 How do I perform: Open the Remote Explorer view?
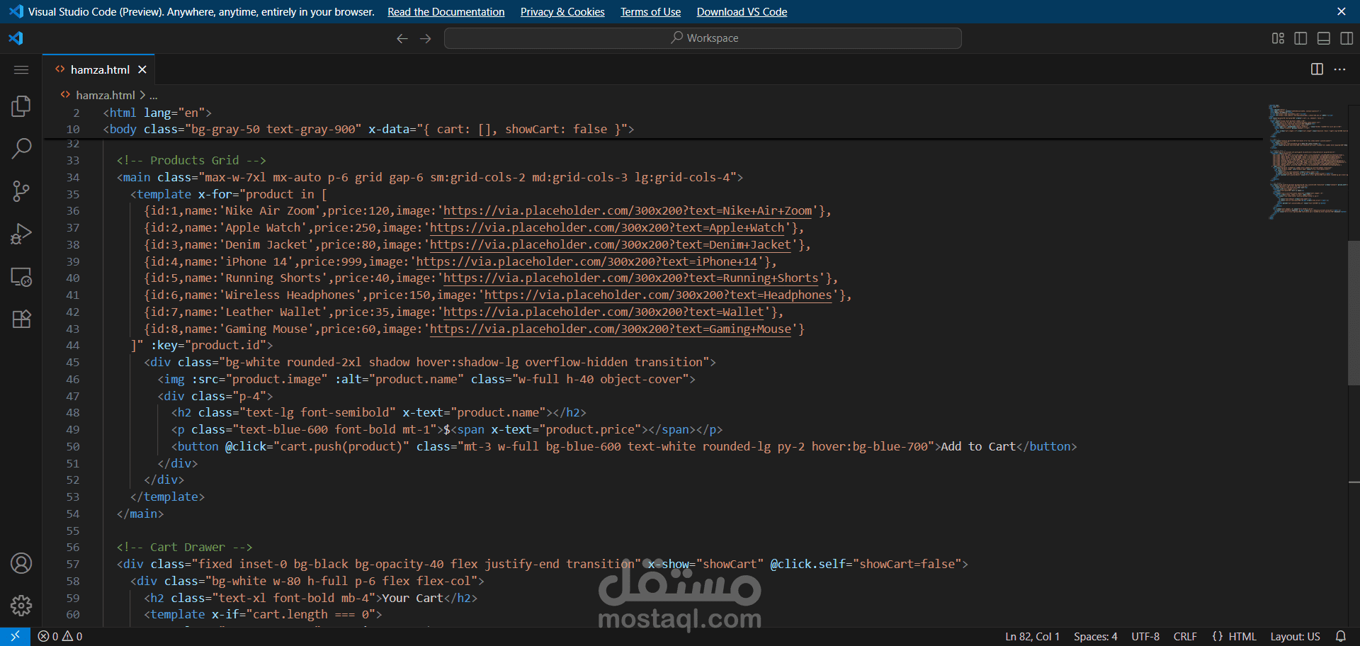coord(21,276)
